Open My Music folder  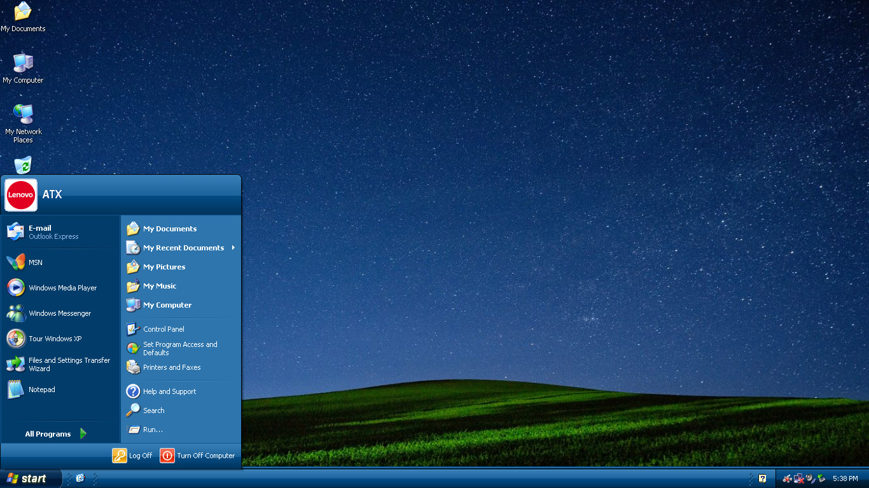tap(181, 286)
